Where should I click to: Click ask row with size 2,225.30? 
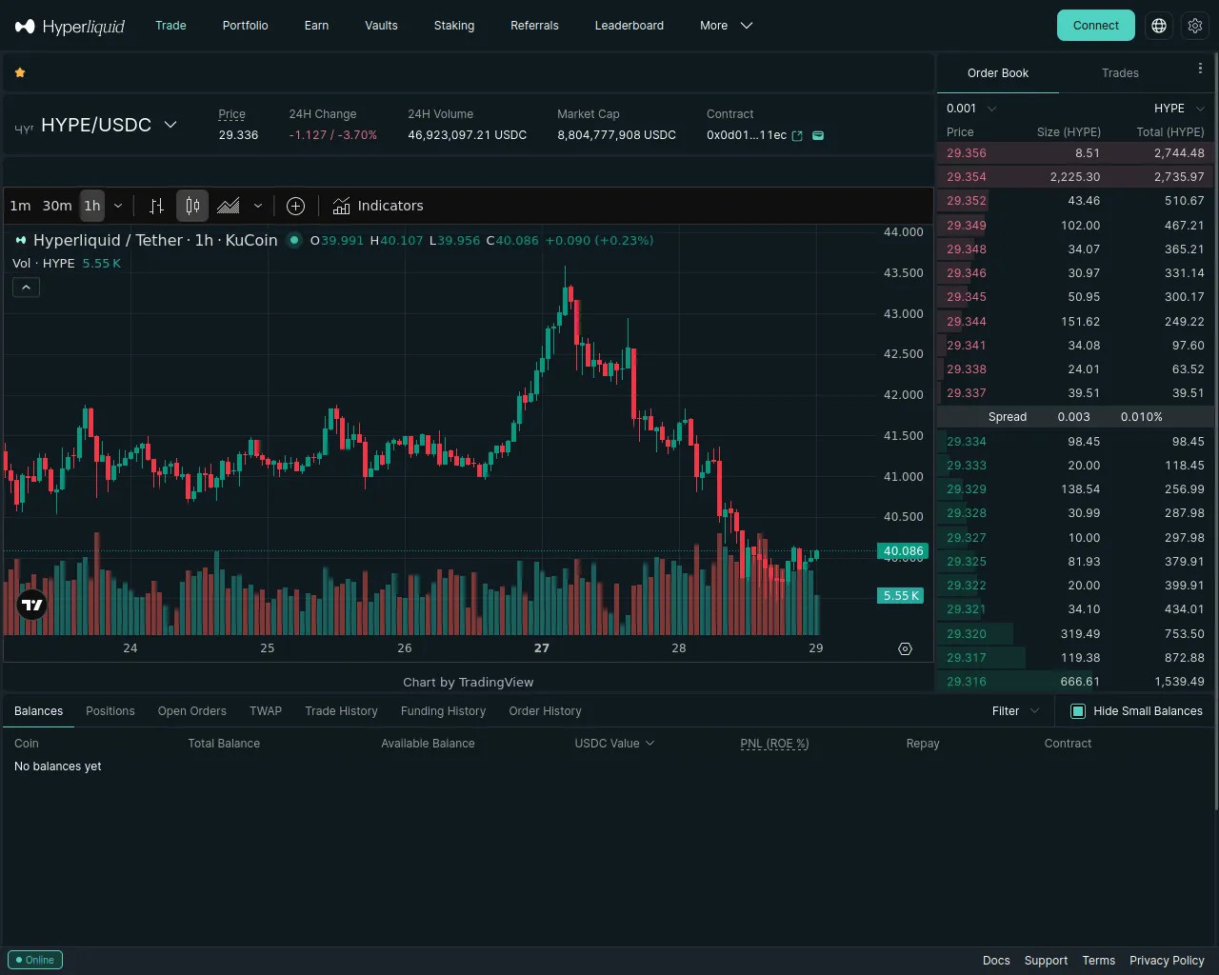[x=1075, y=177]
